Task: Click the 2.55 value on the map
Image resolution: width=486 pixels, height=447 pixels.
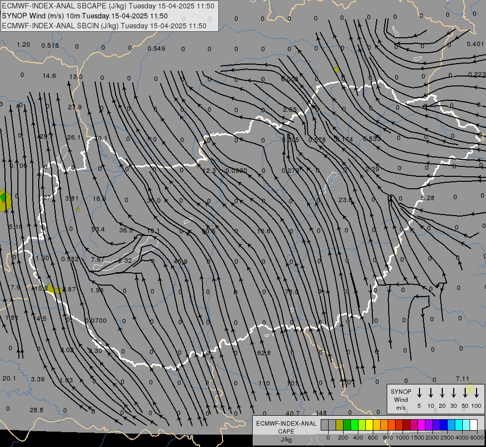Action: click(290, 109)
